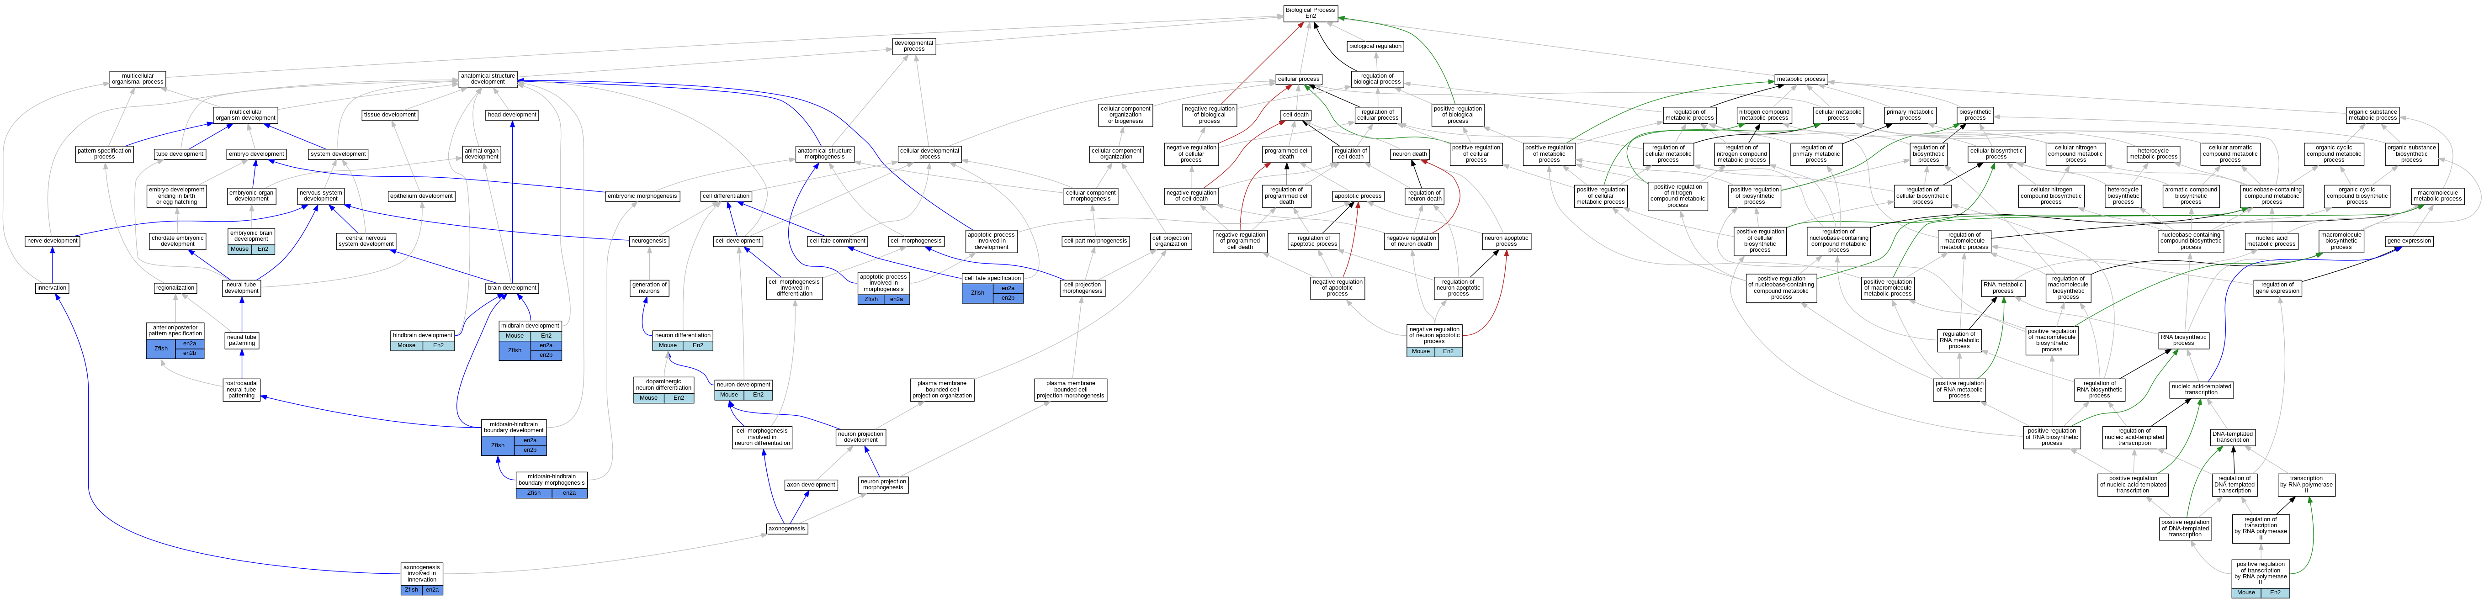The width and height of the screenshot is (2484, 603).
Task: Select 'multicellular organismal process' node
Action: click(x=138, y=79)
